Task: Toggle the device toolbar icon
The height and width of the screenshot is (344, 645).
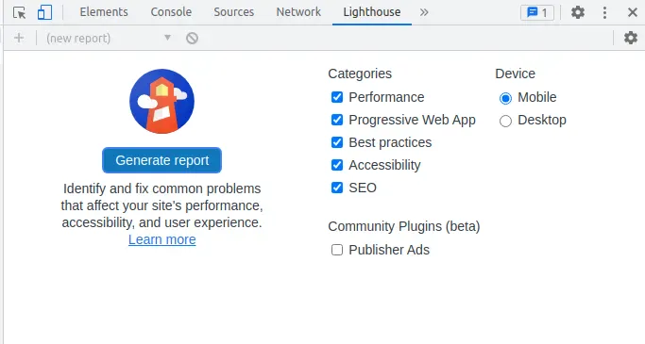Action: click(x=44, y=12)
